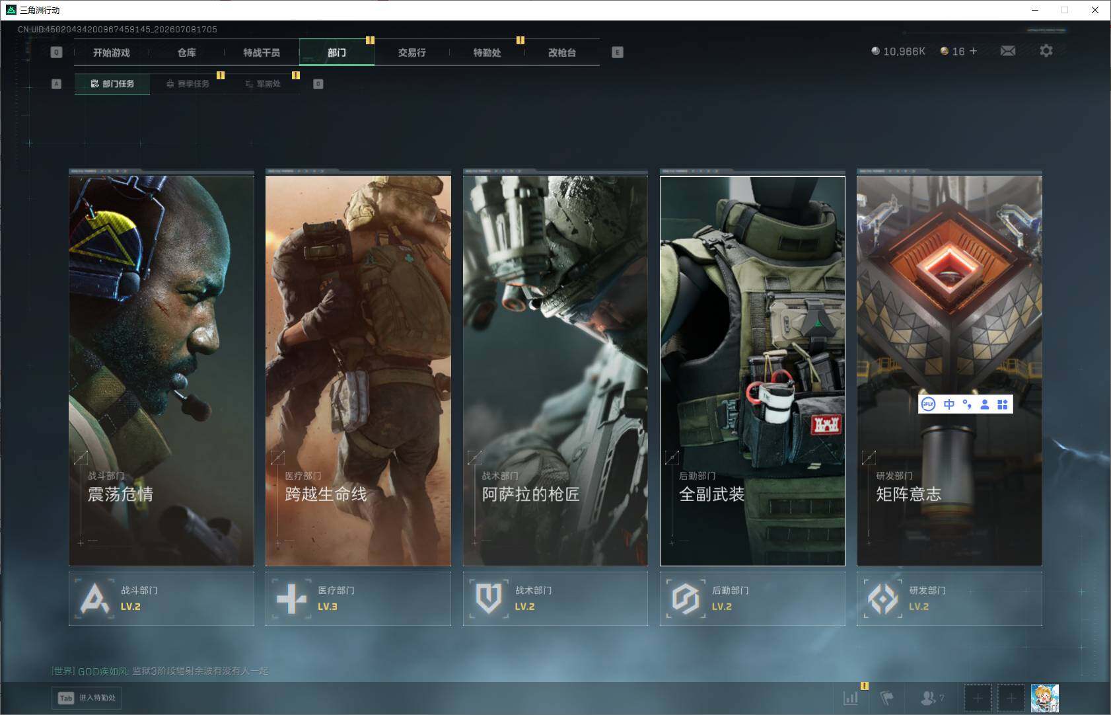Toggle Chinese input mode 中

[949, 404]
